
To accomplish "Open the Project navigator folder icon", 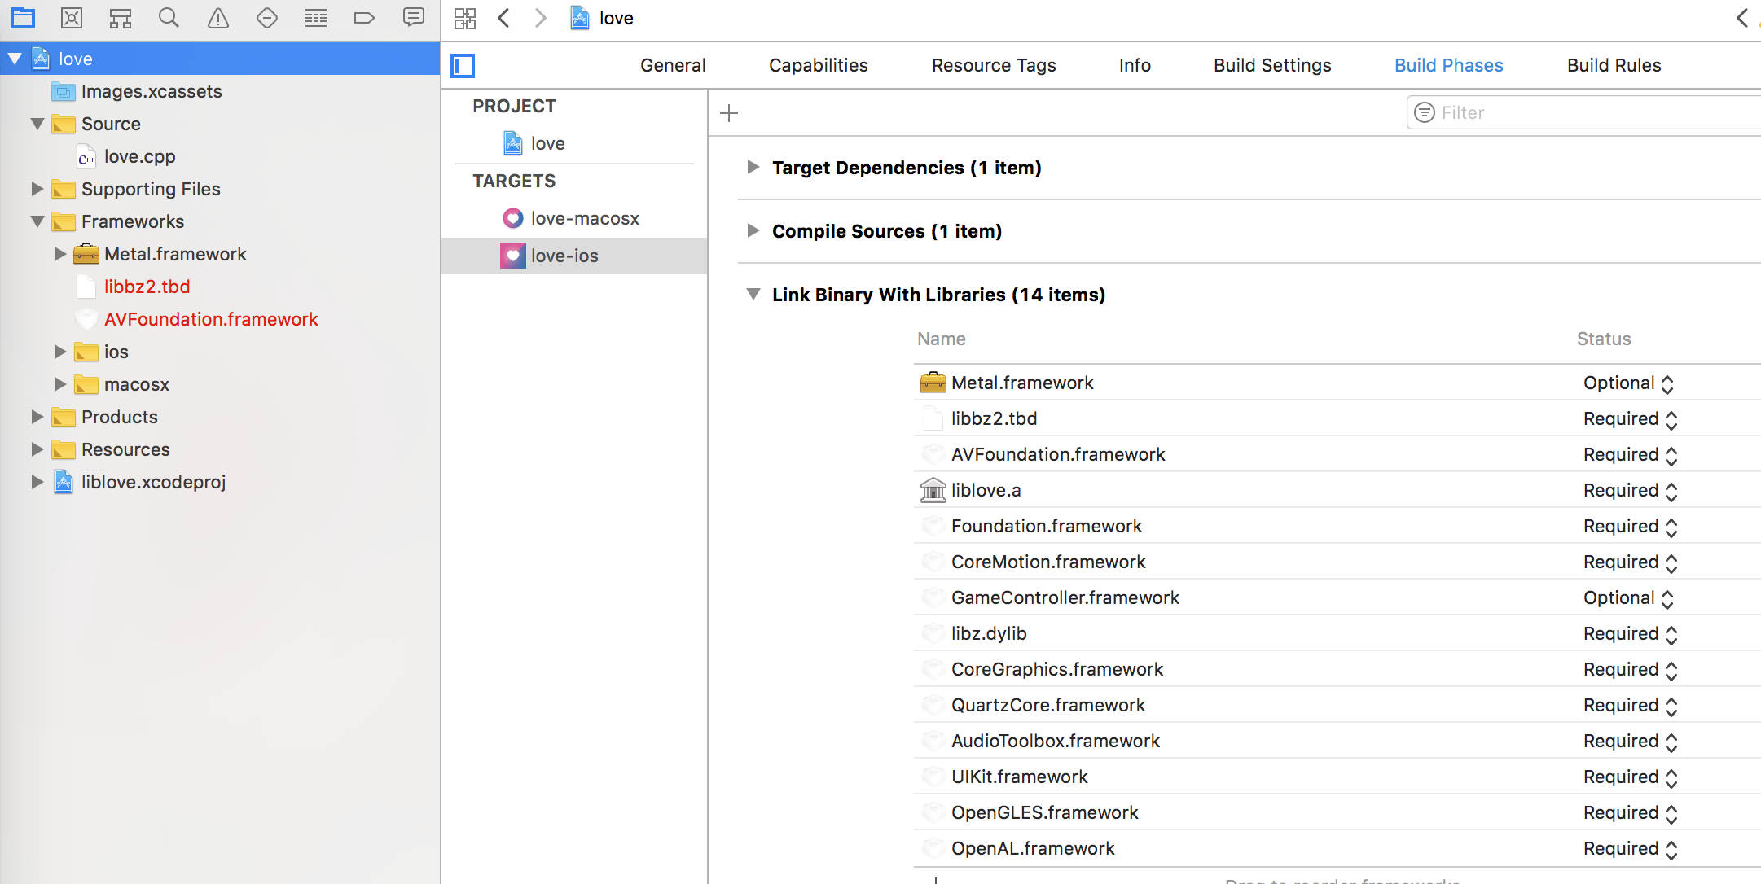I will pos(23,17).
